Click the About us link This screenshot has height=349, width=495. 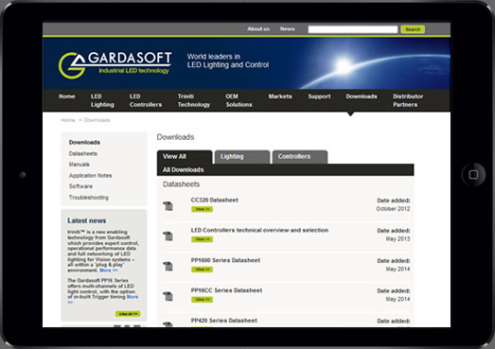258,28
